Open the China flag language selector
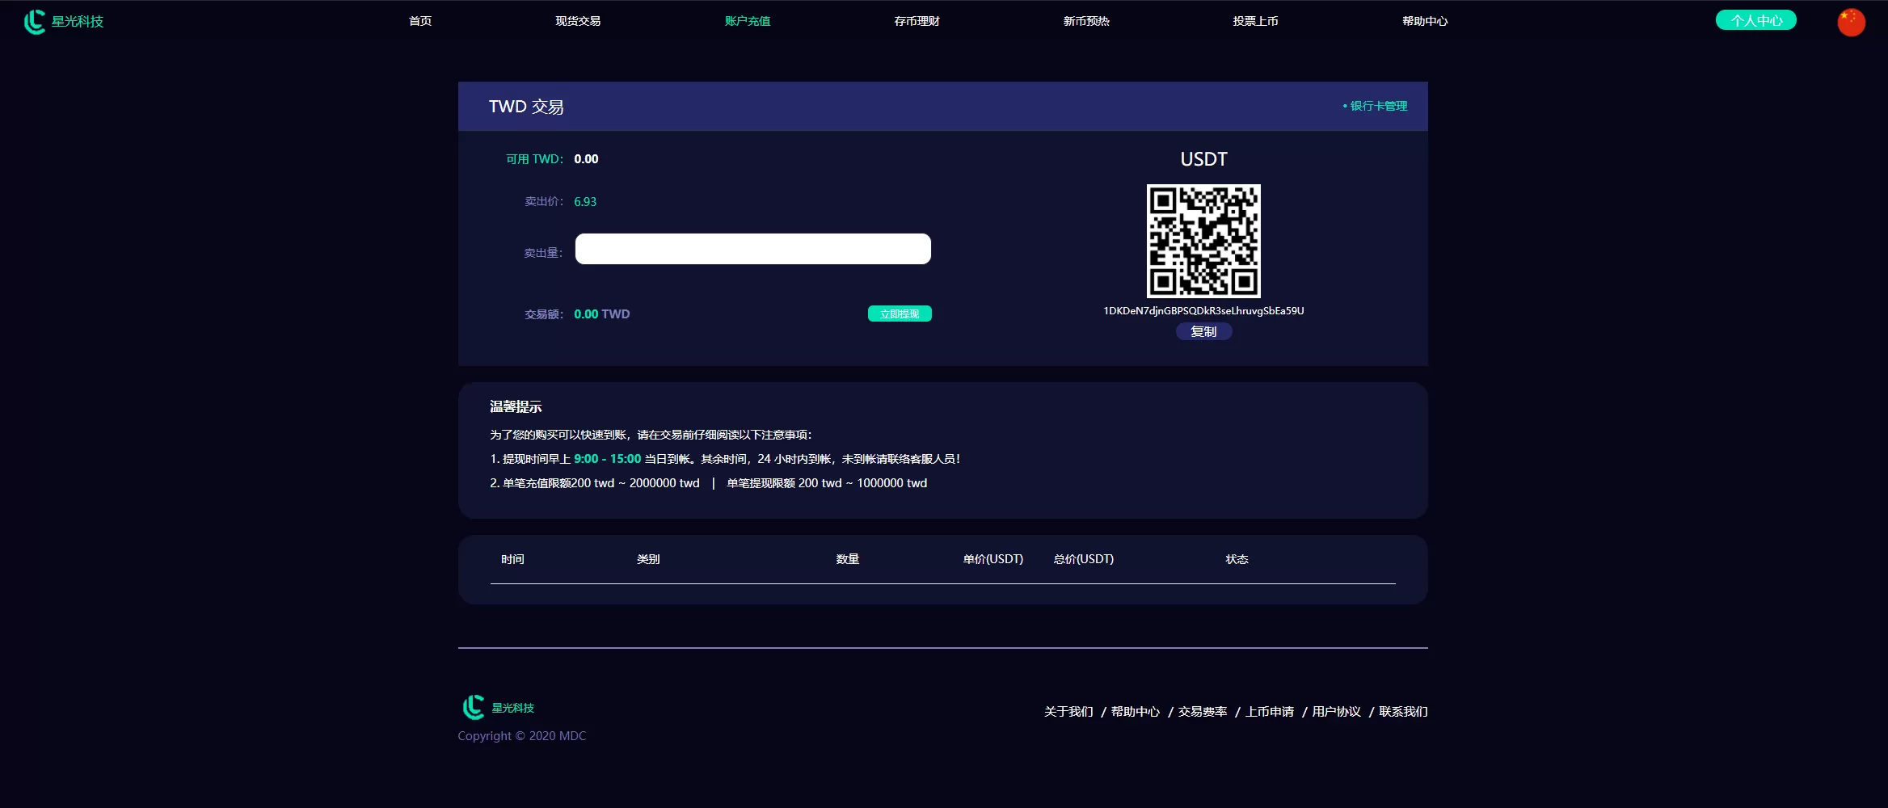This screenshot has height=808, width=1888. [x=1851, y=22]
